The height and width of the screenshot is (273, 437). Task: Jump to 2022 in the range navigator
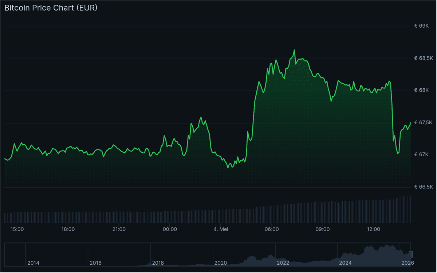coord(283,263)
